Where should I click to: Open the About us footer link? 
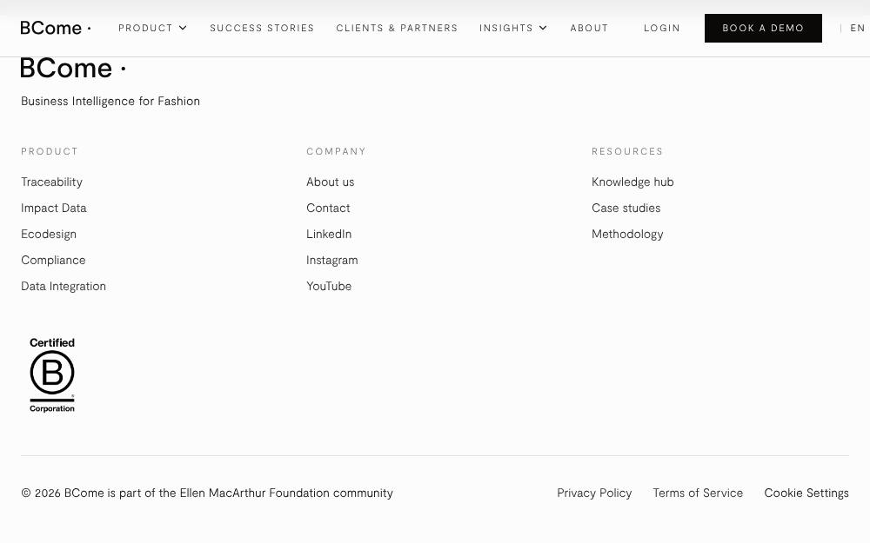point(330,182)
